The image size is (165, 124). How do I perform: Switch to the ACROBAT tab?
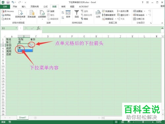tap(84, 7)
